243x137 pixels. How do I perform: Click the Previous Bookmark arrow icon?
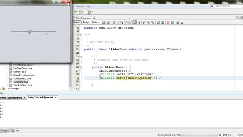click(x=144, y=22)
